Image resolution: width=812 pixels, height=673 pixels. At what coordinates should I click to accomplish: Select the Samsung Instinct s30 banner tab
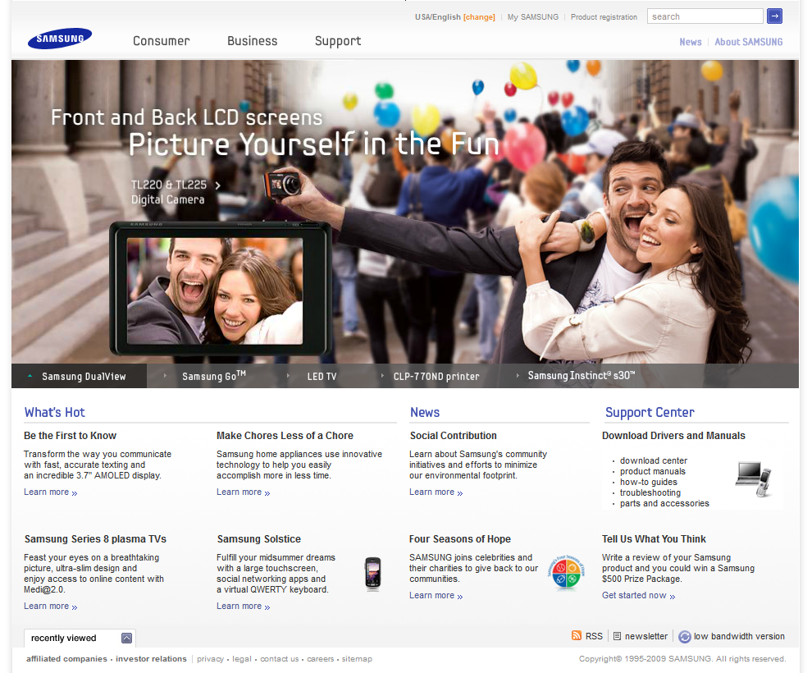point(582,376)
